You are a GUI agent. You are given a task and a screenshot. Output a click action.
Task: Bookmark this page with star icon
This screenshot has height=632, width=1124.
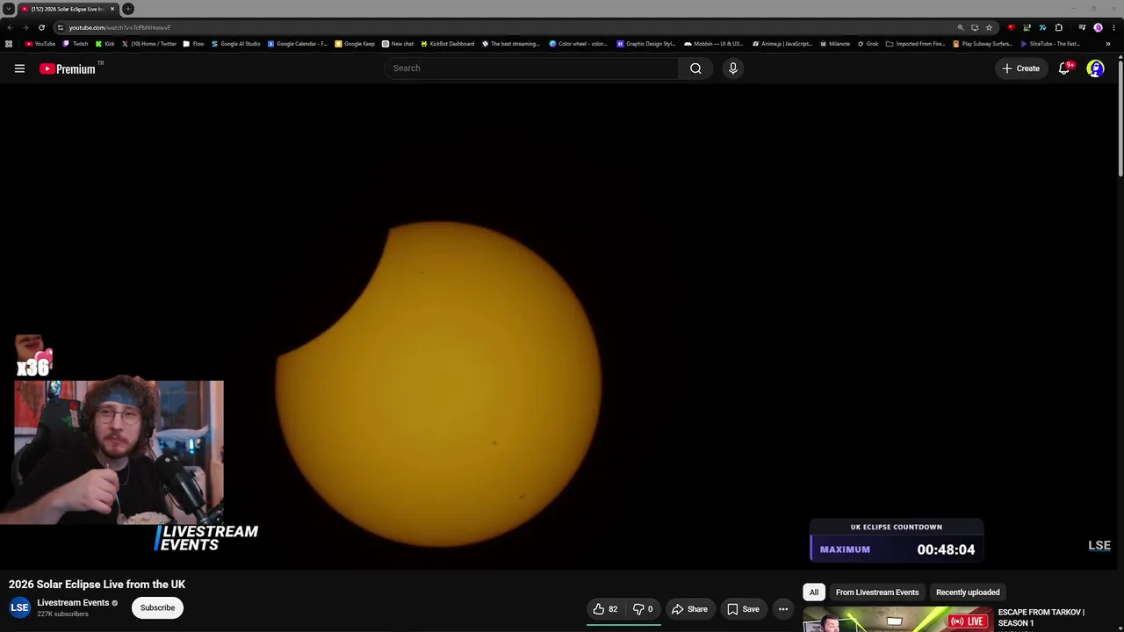pyautogui.click(x=989, y=27)
